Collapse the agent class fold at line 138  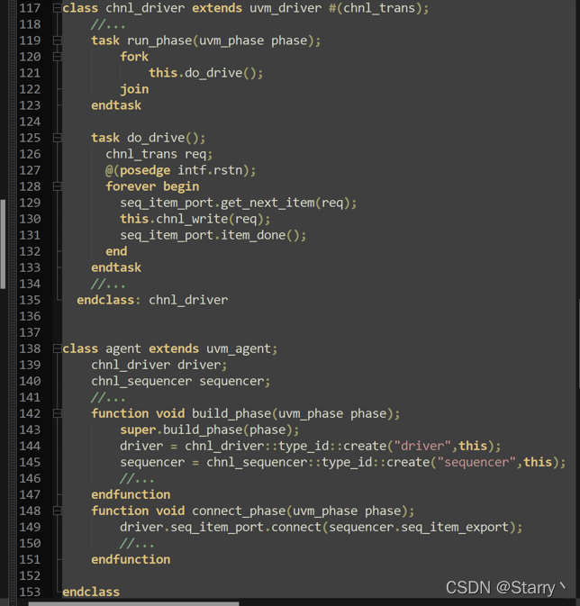pyautogui.click(x=58, y=348)
